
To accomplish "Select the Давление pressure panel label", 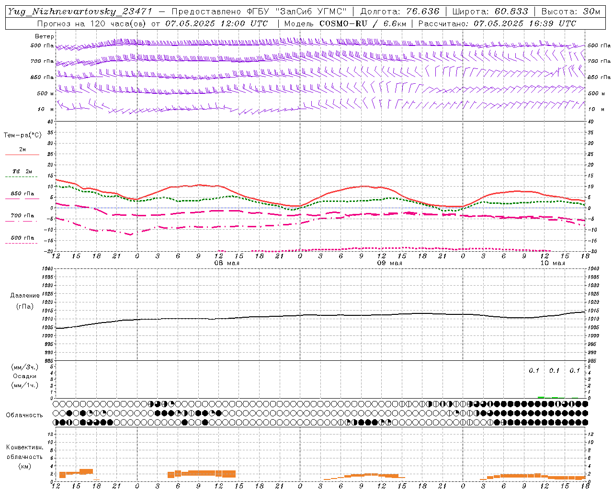I will tap(25, 296).
